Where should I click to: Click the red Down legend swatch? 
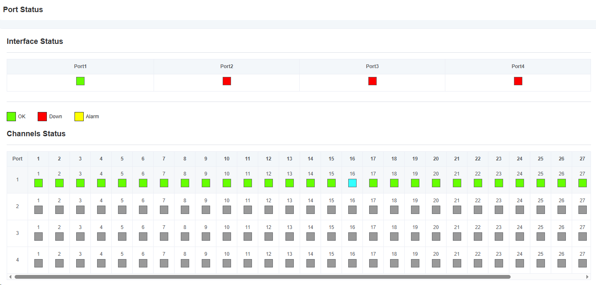(x=42, y=117)
